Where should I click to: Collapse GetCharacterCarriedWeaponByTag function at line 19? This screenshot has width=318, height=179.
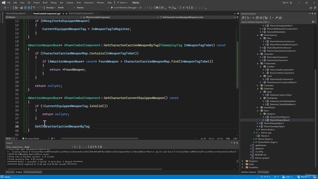(26, 45)
